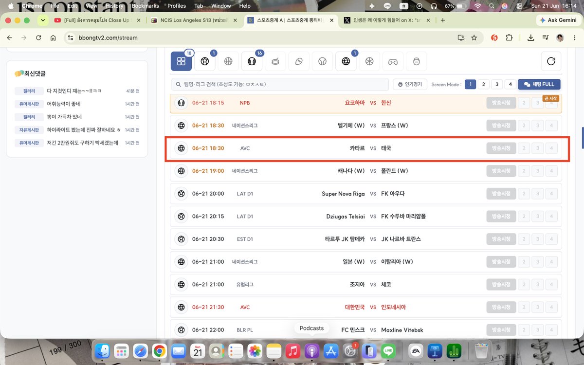The height and width of the screenshot is (365, 584).
Task: Filter matches by volleyball icon
Action: pyautogui.click(x=369, y=61)
